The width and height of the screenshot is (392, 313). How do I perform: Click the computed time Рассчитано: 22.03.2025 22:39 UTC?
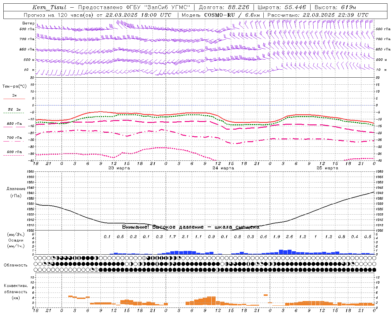coord(318,15)
